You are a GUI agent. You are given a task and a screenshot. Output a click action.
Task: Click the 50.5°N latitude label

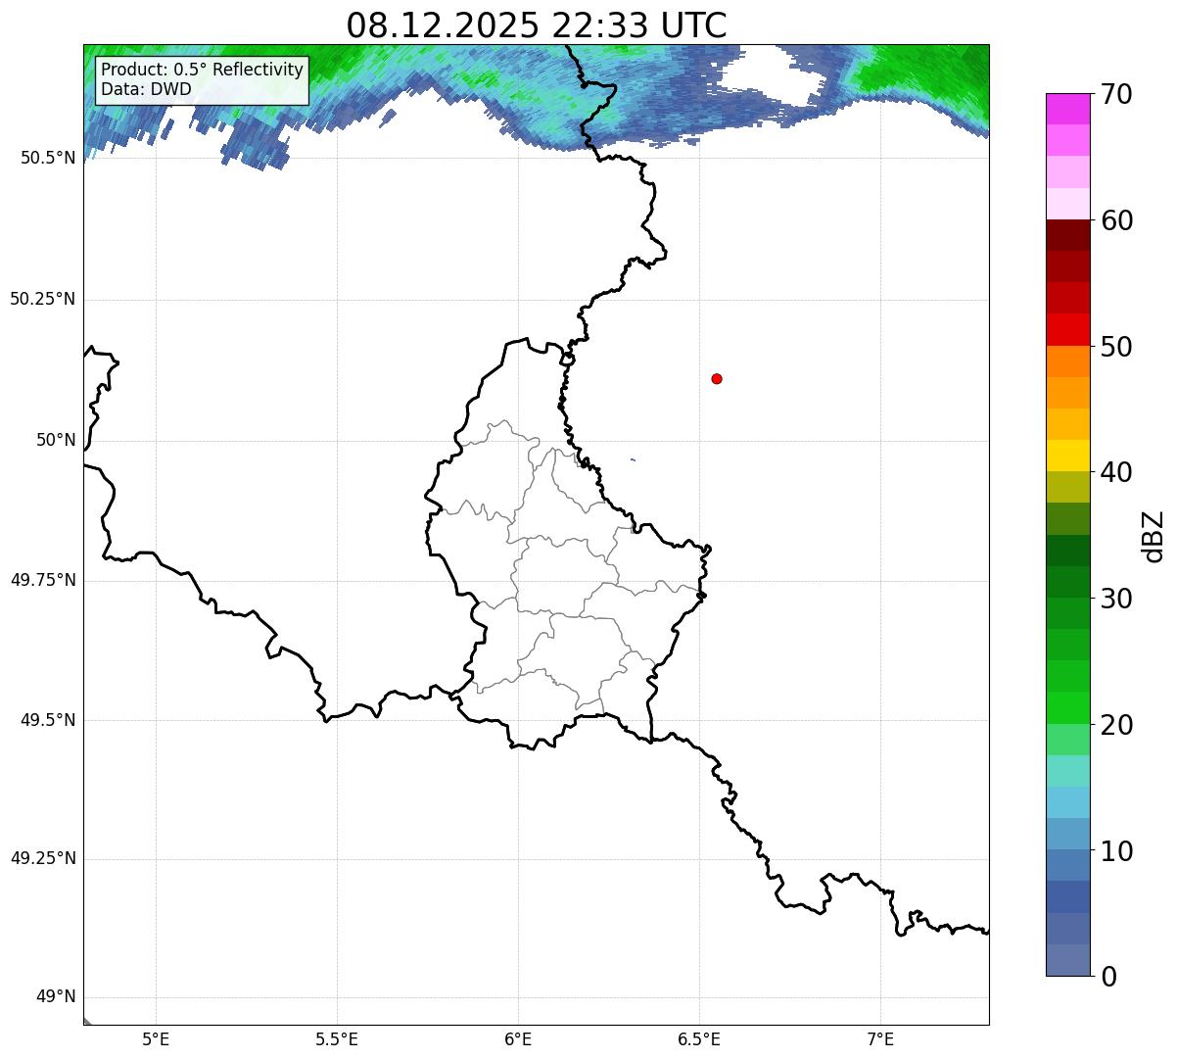[x=48, y=158]
